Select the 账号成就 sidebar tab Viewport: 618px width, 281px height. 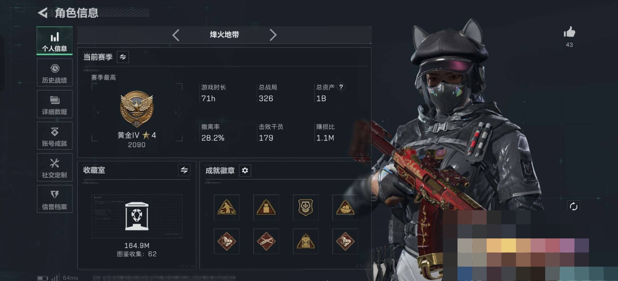point(55,136)
